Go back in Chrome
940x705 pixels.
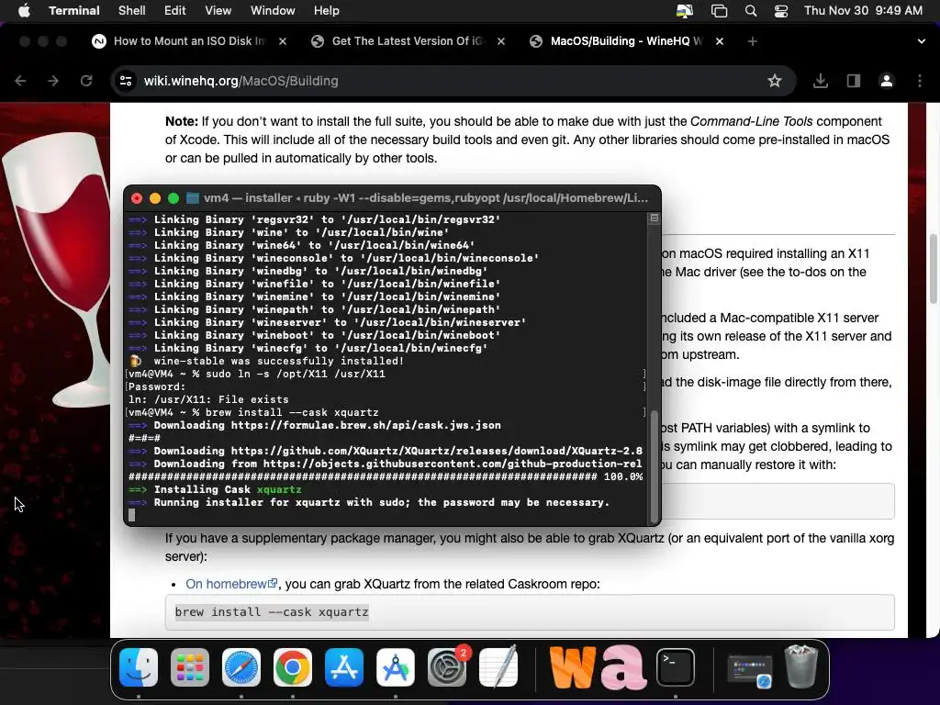20,81
